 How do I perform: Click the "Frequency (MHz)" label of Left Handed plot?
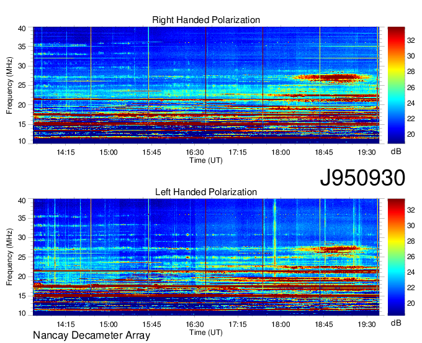[x=9, y=257]
